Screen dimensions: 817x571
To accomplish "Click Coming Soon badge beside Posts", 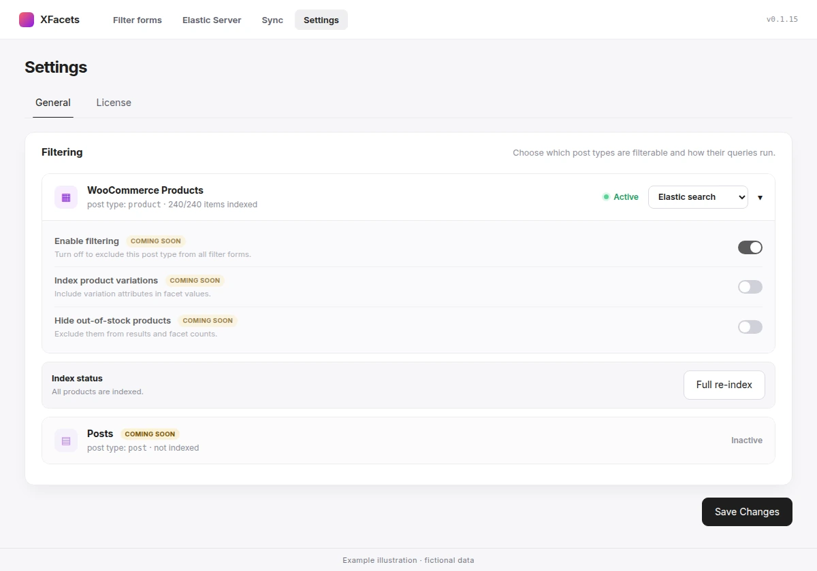I will 150,434.
